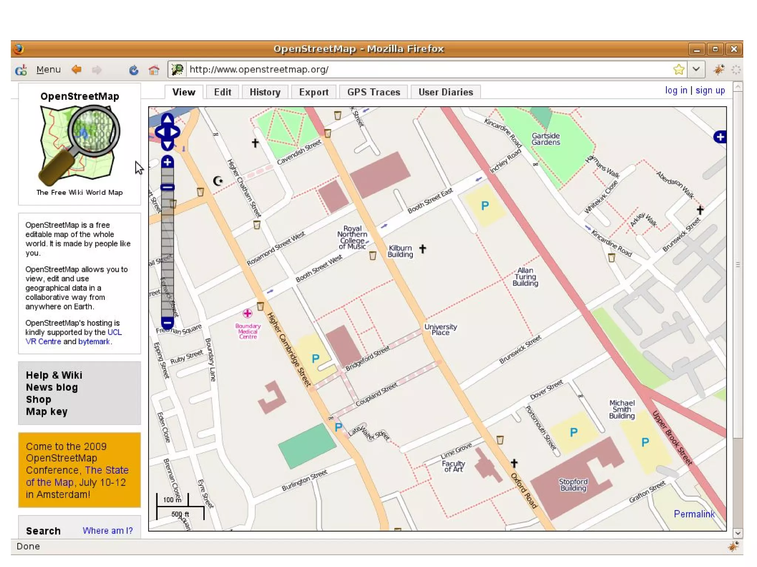Click parking icon near Michael Smith Building
The image size is (757, 567).
[645, 442]
